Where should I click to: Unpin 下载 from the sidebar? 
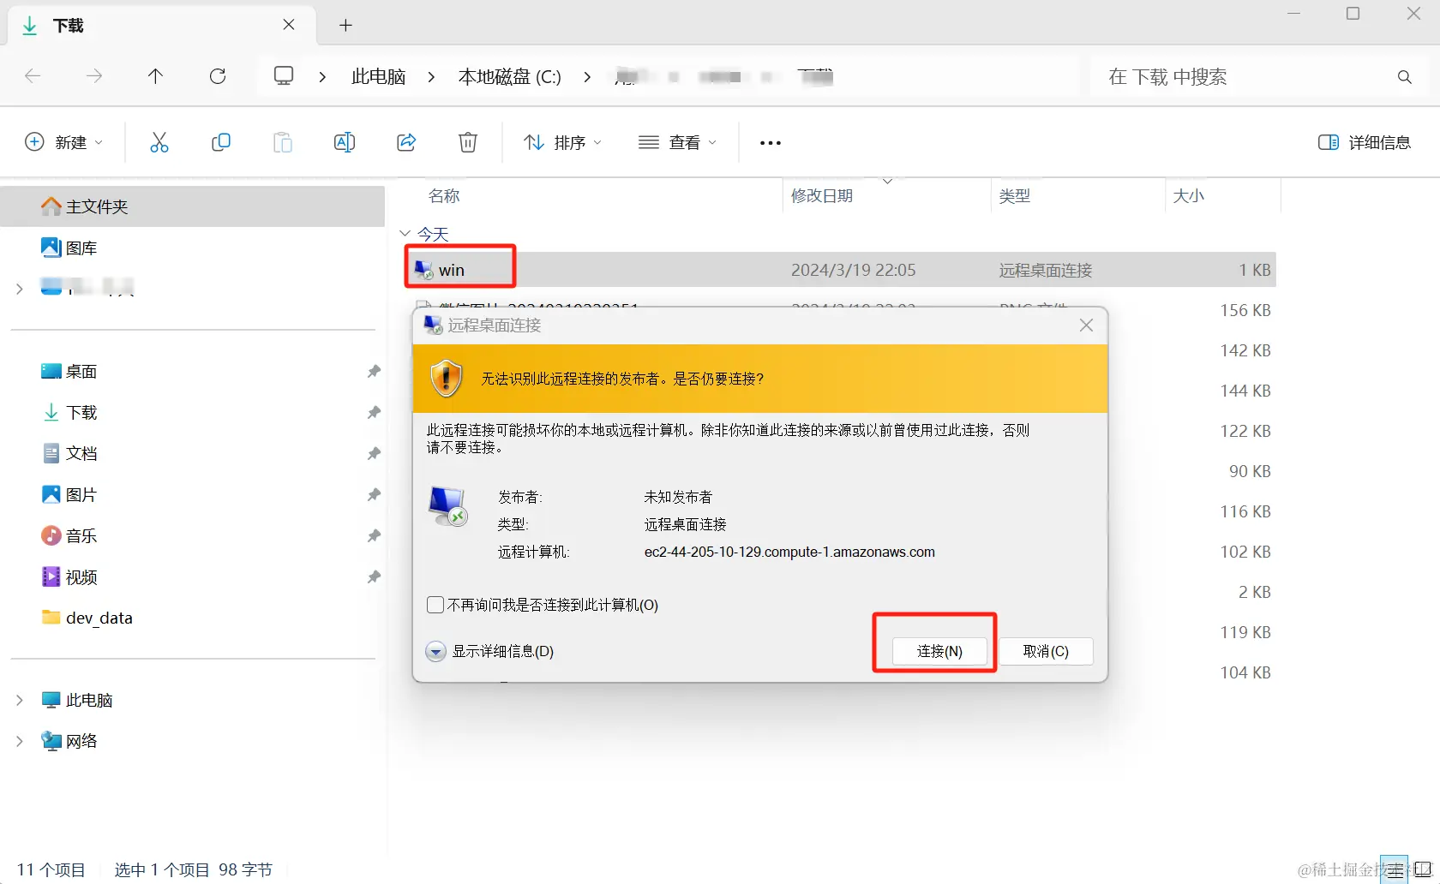pyautogui.click(x=373, y=412)
